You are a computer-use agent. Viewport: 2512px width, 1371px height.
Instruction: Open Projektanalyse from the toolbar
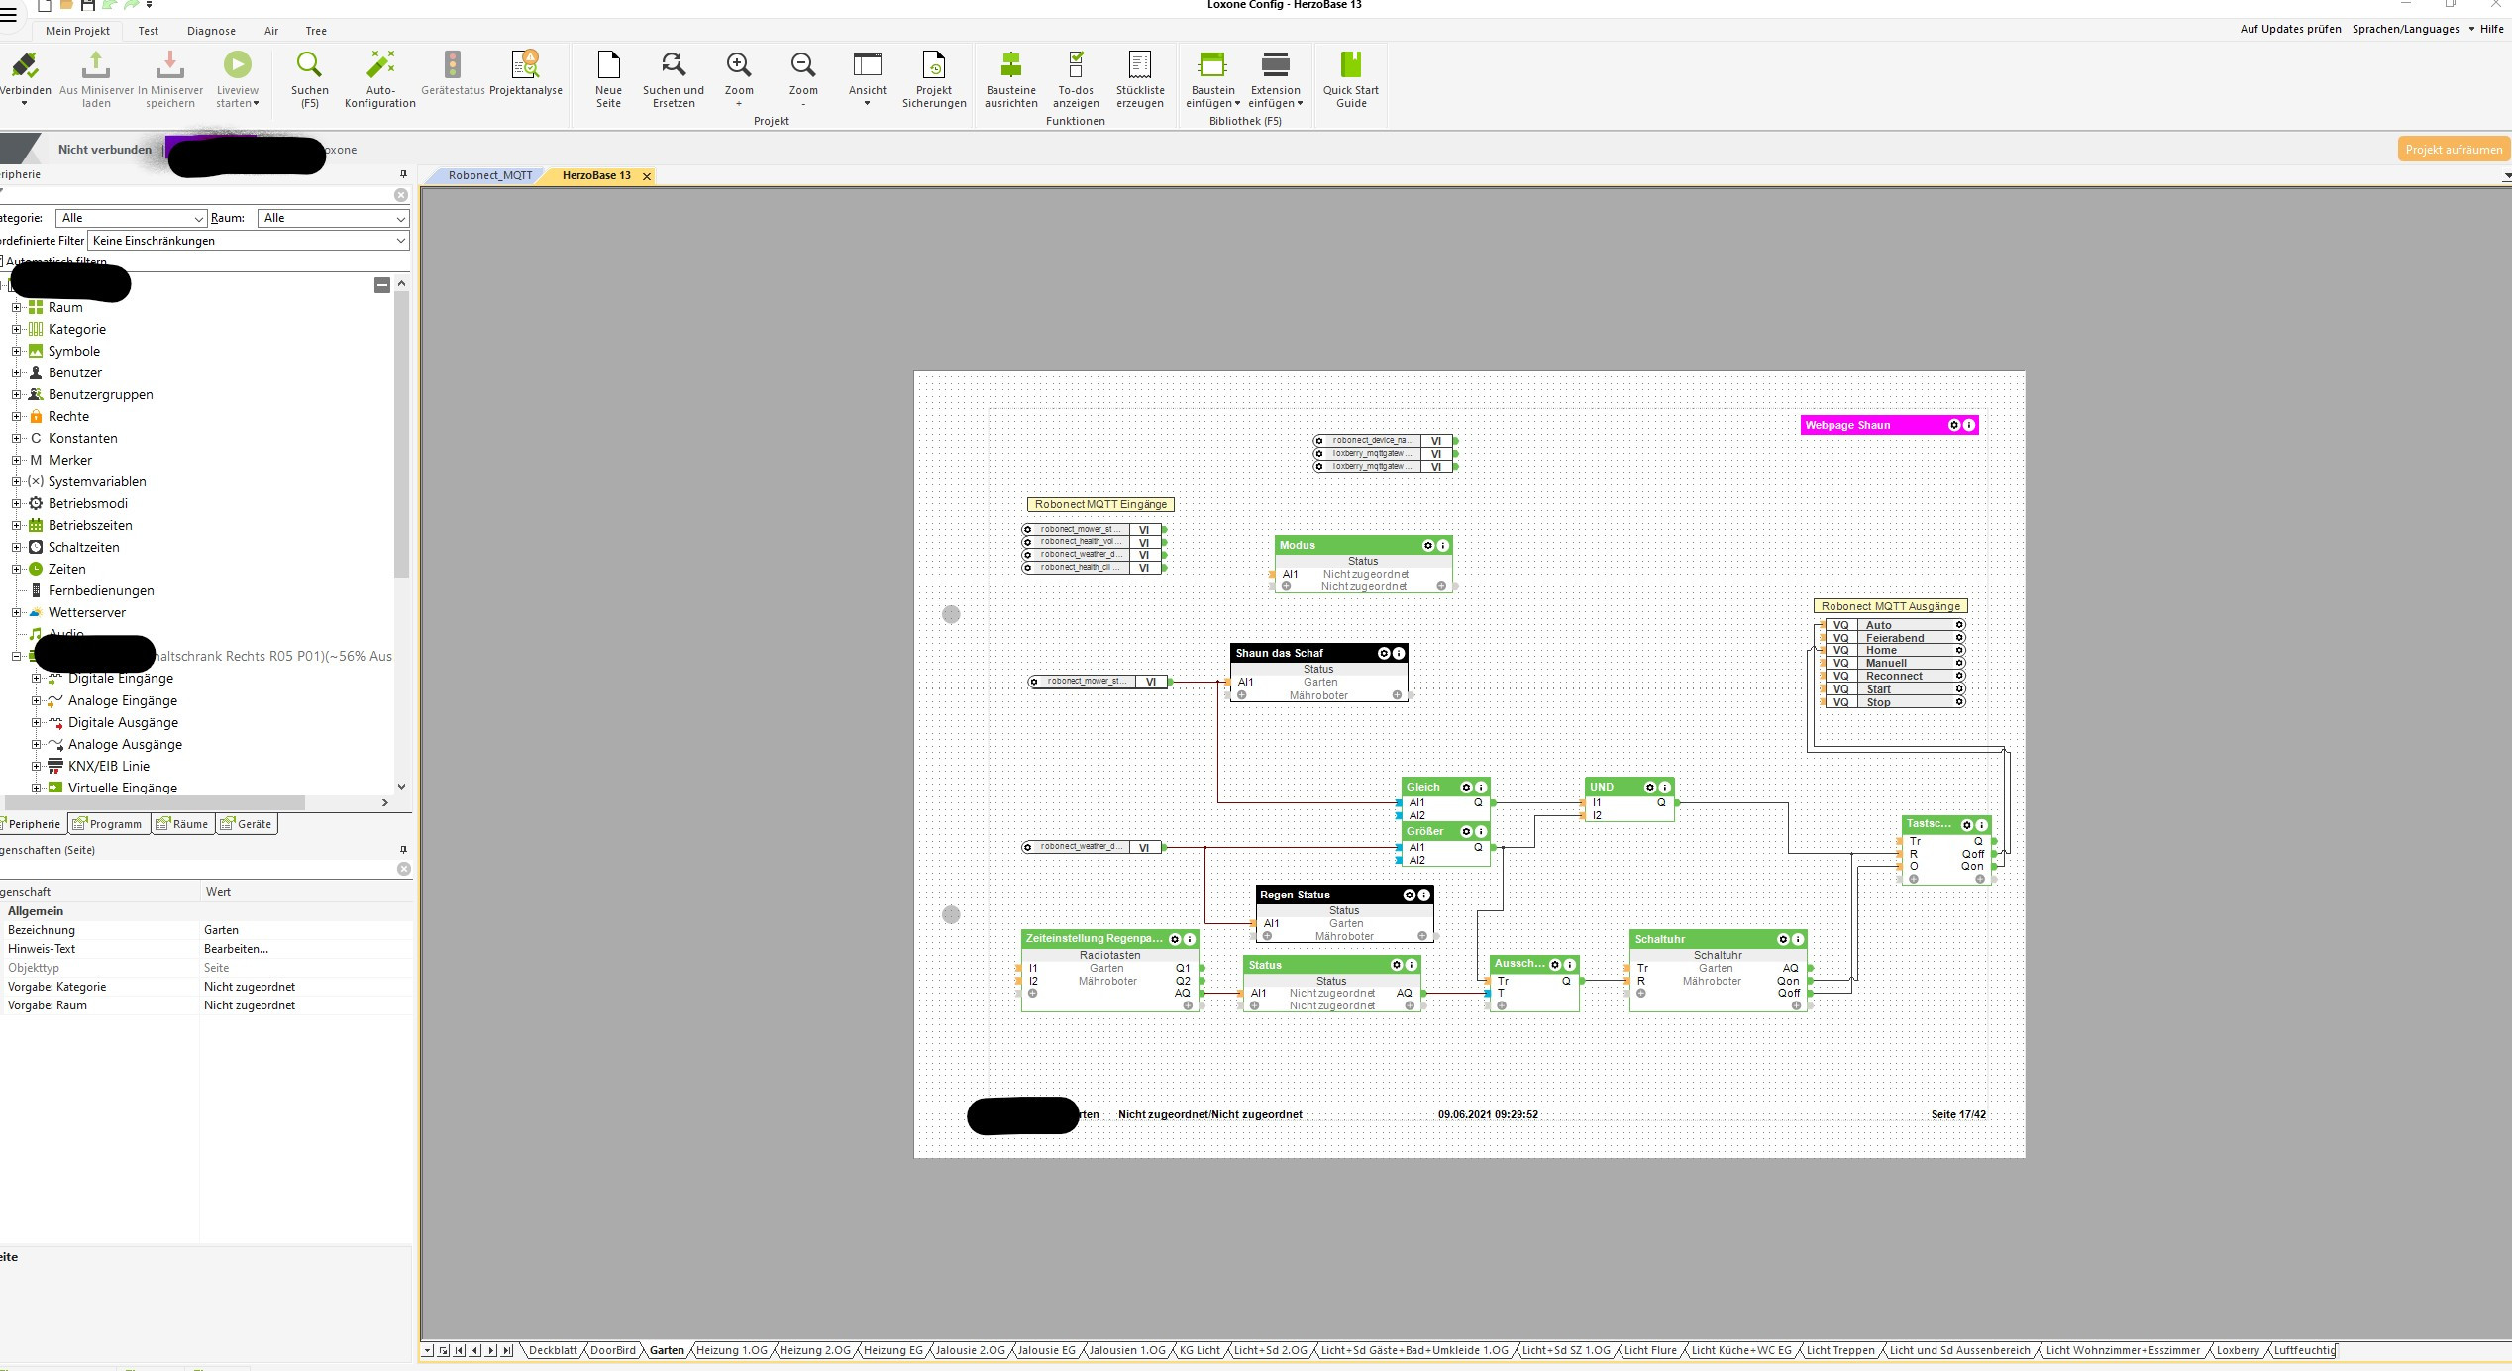[x=525, y=65]
